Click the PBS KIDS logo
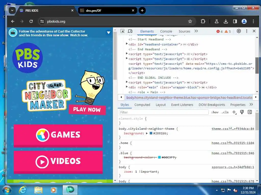Screen dimensions: 261x195 28,58
